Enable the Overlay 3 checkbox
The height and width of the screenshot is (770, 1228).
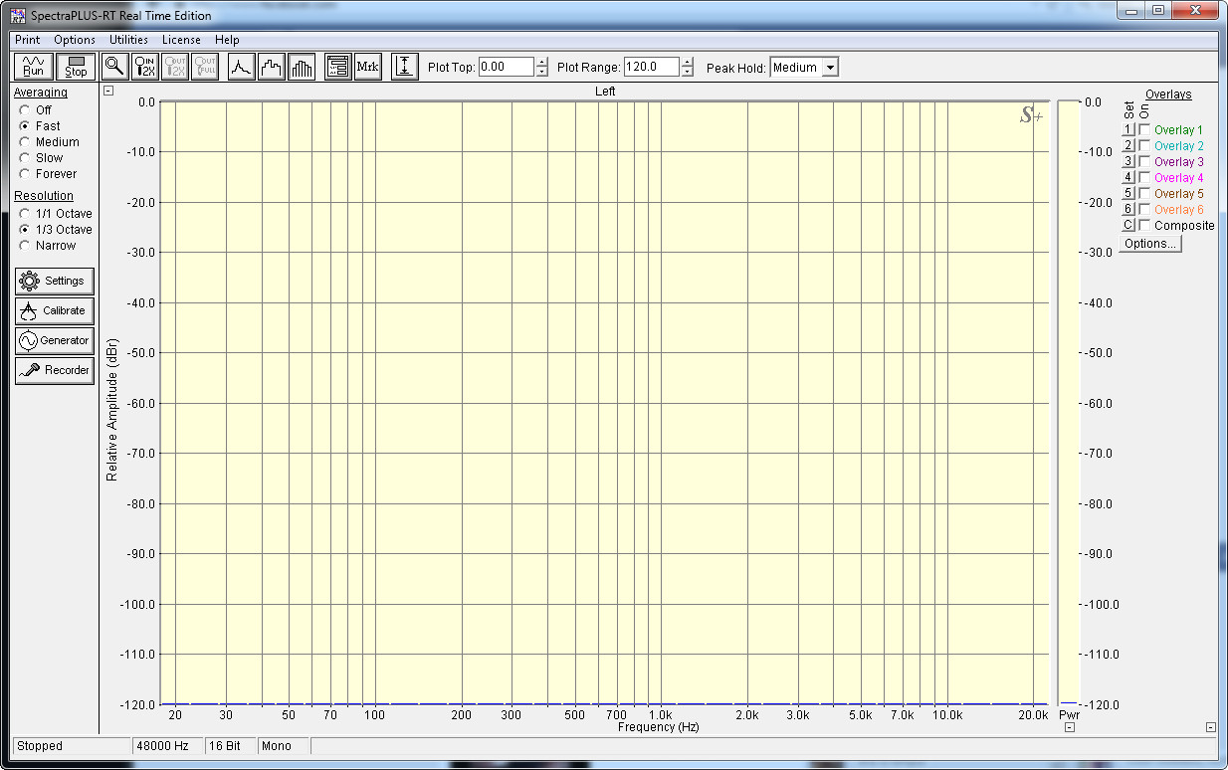pyautogui.click(x=1144, y=161)
